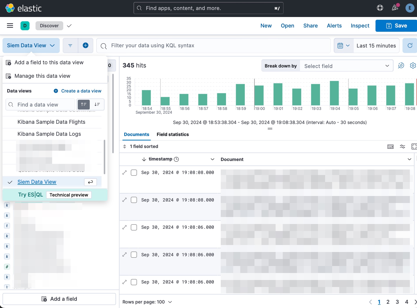Image resolution: width=417 pixels, height=308 pixels.
Task: Select Kibana Sample Data Flights data view
Action: tap(51, 122)
